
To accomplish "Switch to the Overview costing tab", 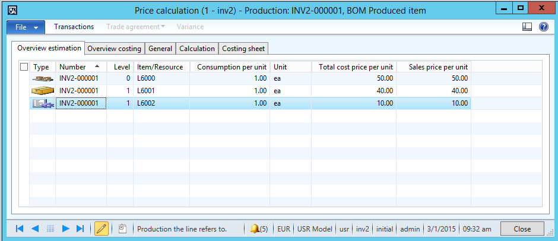I will click(x=114, y=49).
